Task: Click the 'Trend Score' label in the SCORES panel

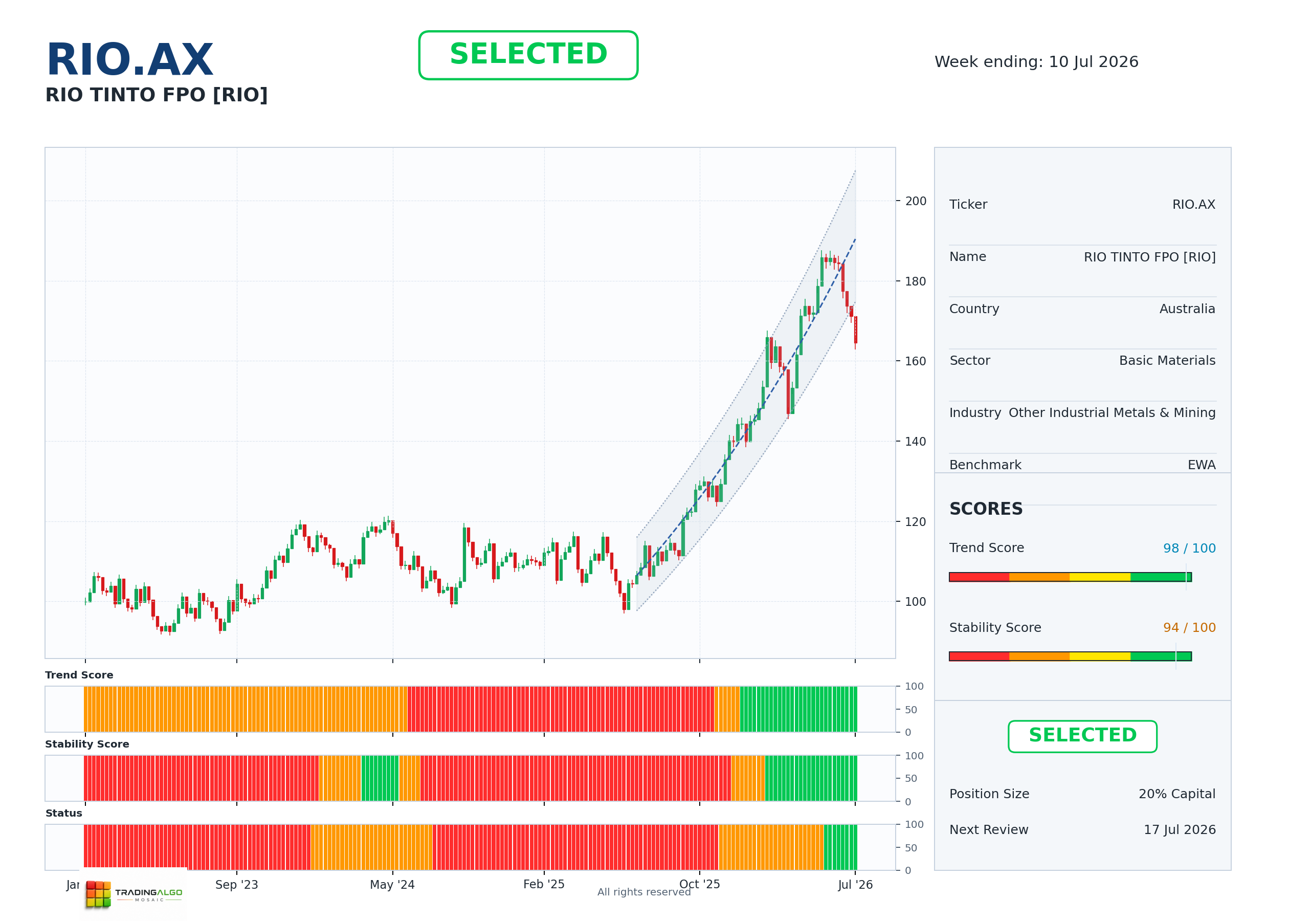Action: point(986,548)
